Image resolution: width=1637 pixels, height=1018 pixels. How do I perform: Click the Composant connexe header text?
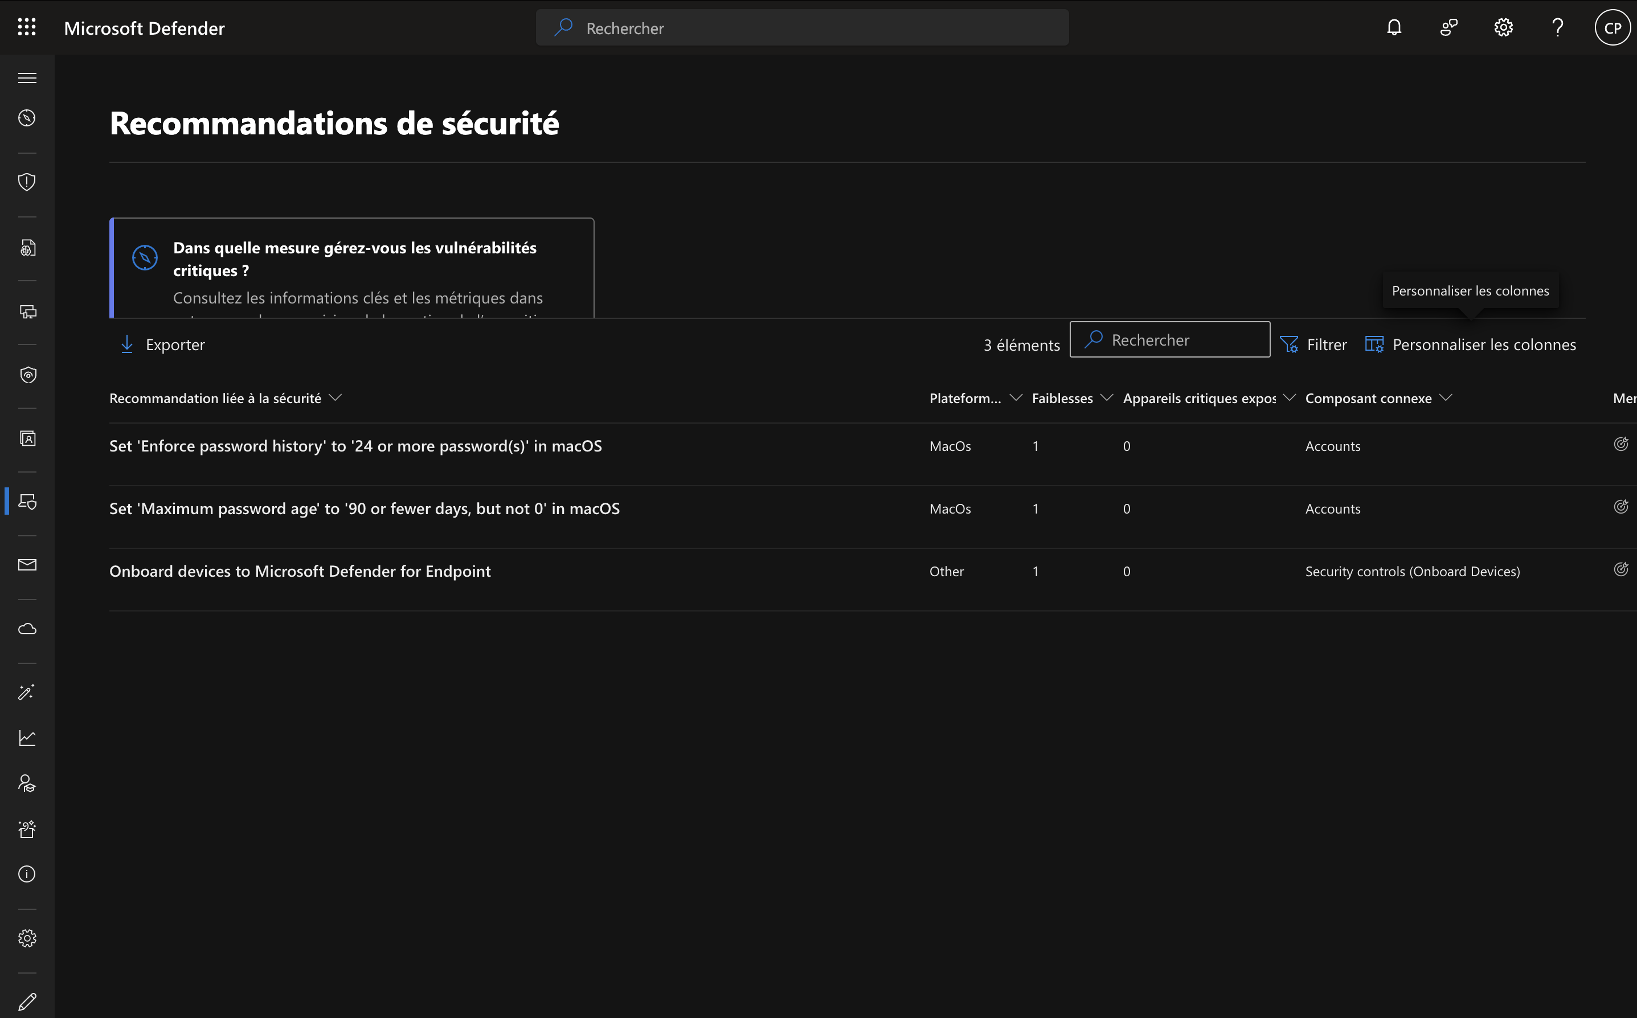(1368, 399)
